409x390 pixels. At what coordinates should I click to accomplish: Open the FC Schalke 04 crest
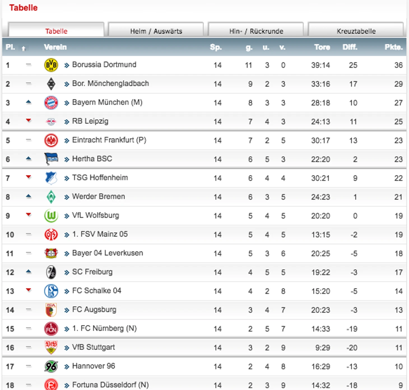[51, 291]
